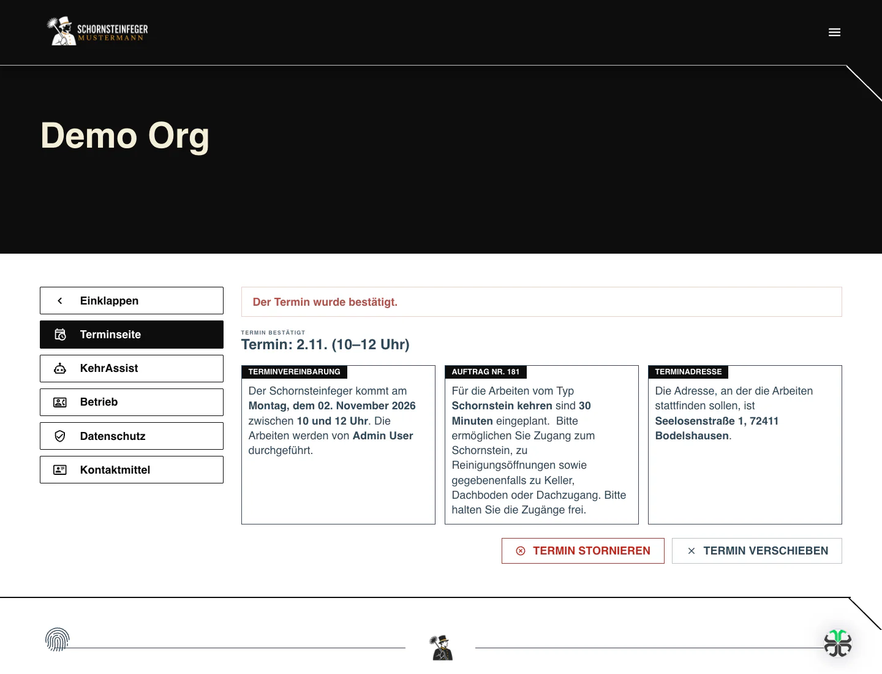Click the small 'TERMIN BESTÄTIGT' label
This screenshot has height=674, width=882.
coord(273,333)
